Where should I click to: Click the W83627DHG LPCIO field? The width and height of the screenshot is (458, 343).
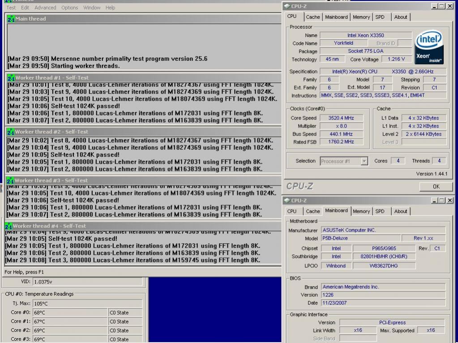(384, 266)
